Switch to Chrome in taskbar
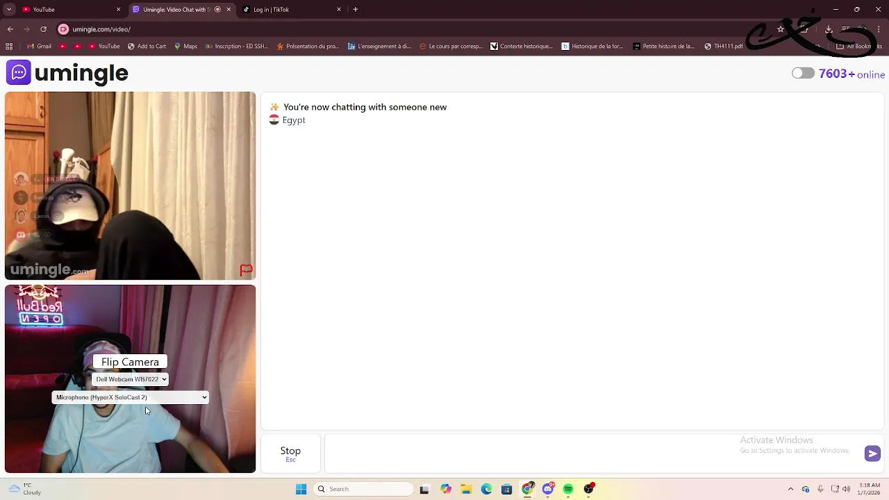The image size is (889, 500). tap(527, 489)
